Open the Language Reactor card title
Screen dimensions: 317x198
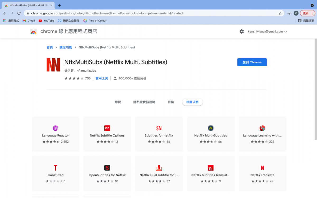[x=55, y=135]
